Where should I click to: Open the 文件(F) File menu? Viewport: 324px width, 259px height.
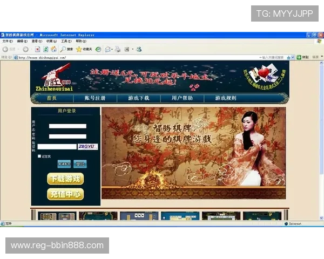click(x=8, y=41)
